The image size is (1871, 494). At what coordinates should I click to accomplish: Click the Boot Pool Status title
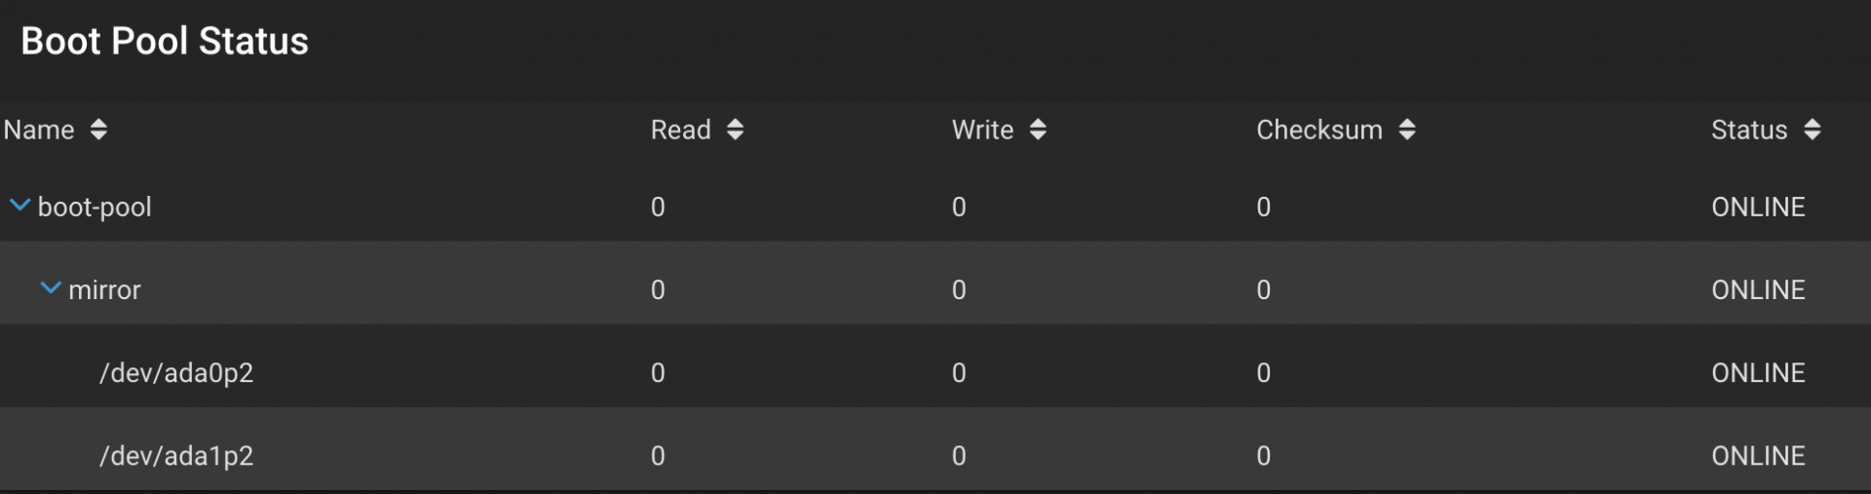coord(165,41)
